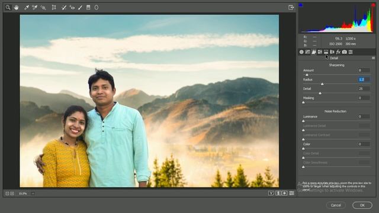Select the Adjustment Brush tool
Viewport: 379px width, 213px height.
[80, 8]
